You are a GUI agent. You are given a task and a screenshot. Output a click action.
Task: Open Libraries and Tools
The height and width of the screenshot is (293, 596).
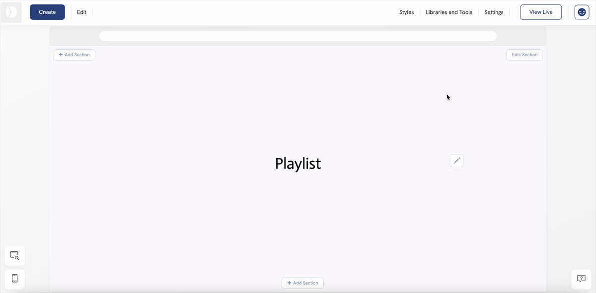coord(449,12)
